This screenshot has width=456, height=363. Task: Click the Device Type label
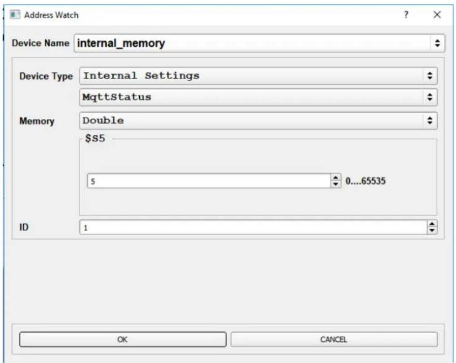pyautogui.click(x=46, y=76)
